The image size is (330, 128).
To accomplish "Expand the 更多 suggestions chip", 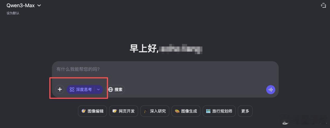I will coord(245,111).
